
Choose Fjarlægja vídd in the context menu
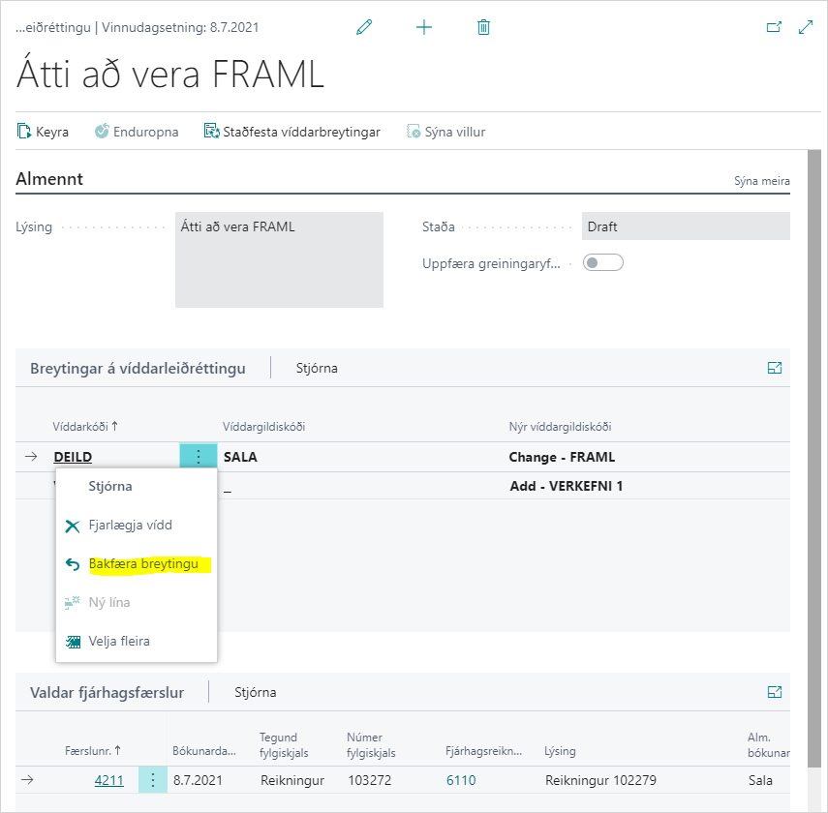[x=130, y=526]
